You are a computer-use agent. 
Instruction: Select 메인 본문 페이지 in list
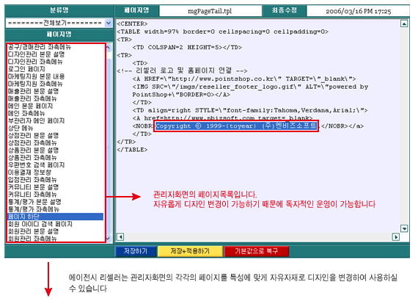(x=30, y=106)
